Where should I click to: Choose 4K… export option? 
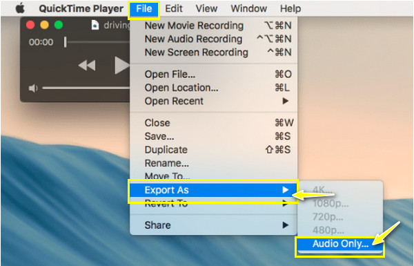[340, 190]
